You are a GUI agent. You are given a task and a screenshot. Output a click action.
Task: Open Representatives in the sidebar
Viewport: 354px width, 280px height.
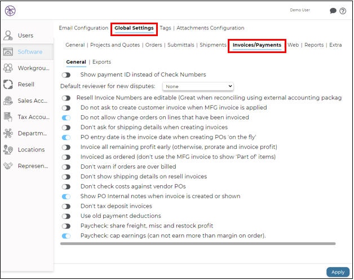(x=33, y=166)
